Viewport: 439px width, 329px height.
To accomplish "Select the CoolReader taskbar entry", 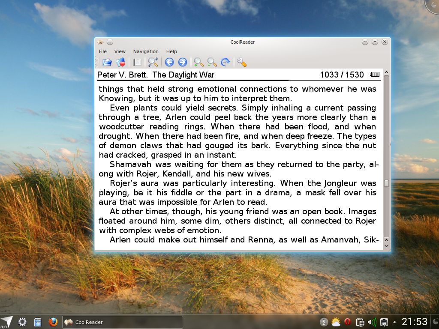I will point(122,322).
